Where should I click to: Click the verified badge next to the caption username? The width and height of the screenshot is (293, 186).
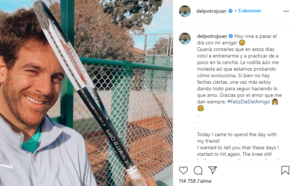coord(231,36)
